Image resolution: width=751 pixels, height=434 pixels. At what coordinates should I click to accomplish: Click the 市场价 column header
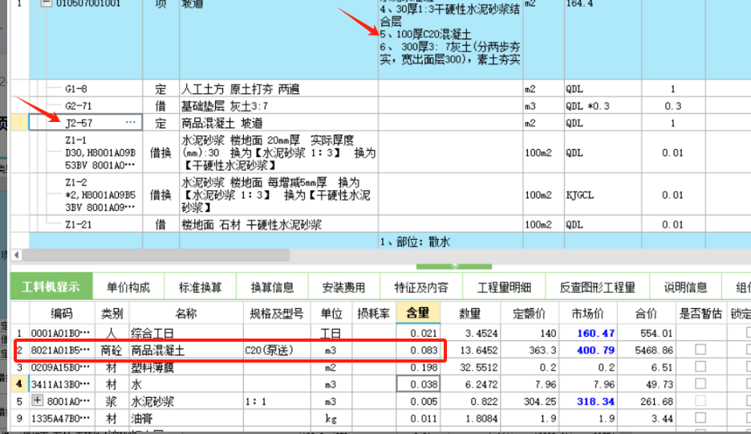coord(587,314)
